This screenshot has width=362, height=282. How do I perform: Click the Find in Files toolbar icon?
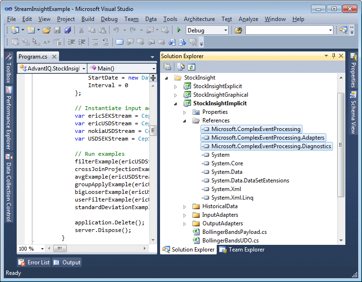click(239, 30)
